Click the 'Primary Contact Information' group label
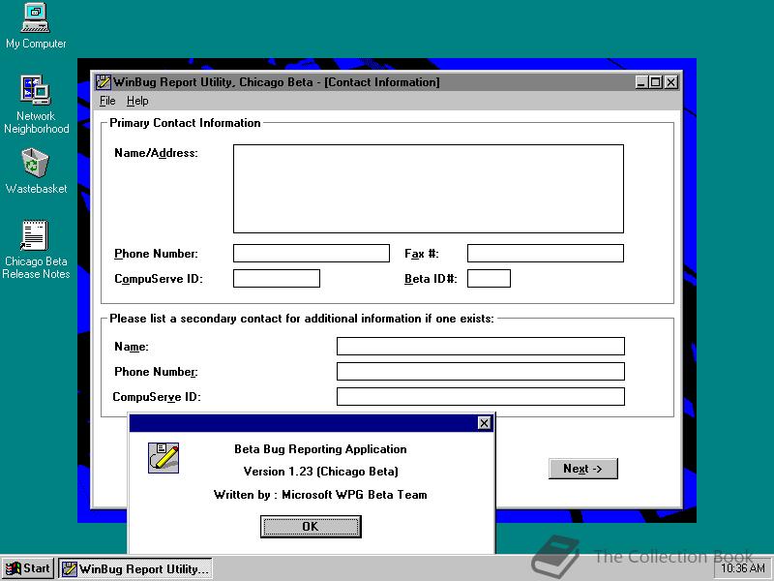The image size is (774, 581). pyautogui.click(x=185, y=123)
